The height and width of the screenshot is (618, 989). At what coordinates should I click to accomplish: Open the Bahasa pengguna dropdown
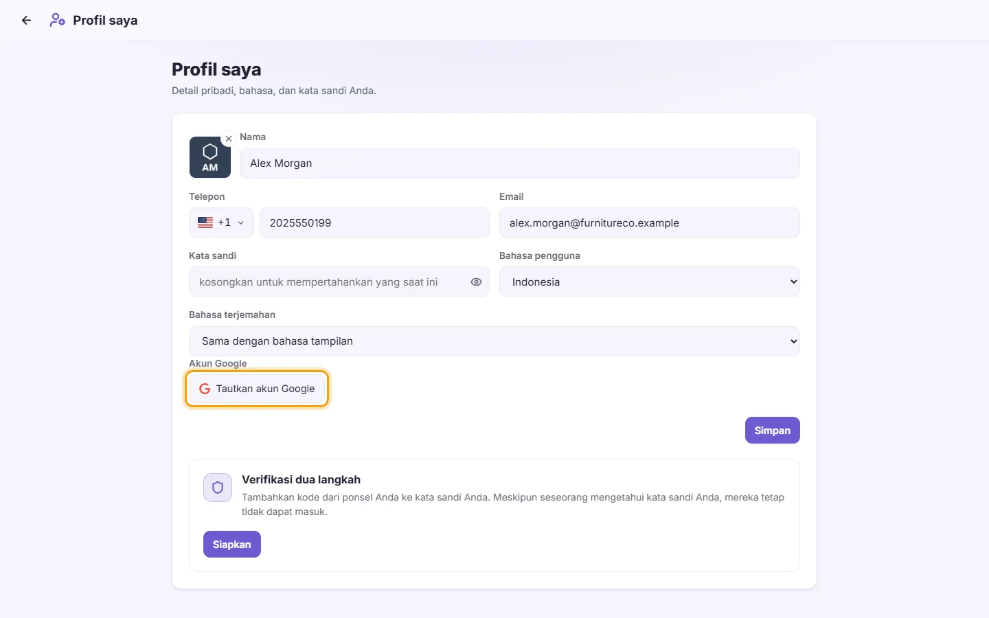(650, 282)
